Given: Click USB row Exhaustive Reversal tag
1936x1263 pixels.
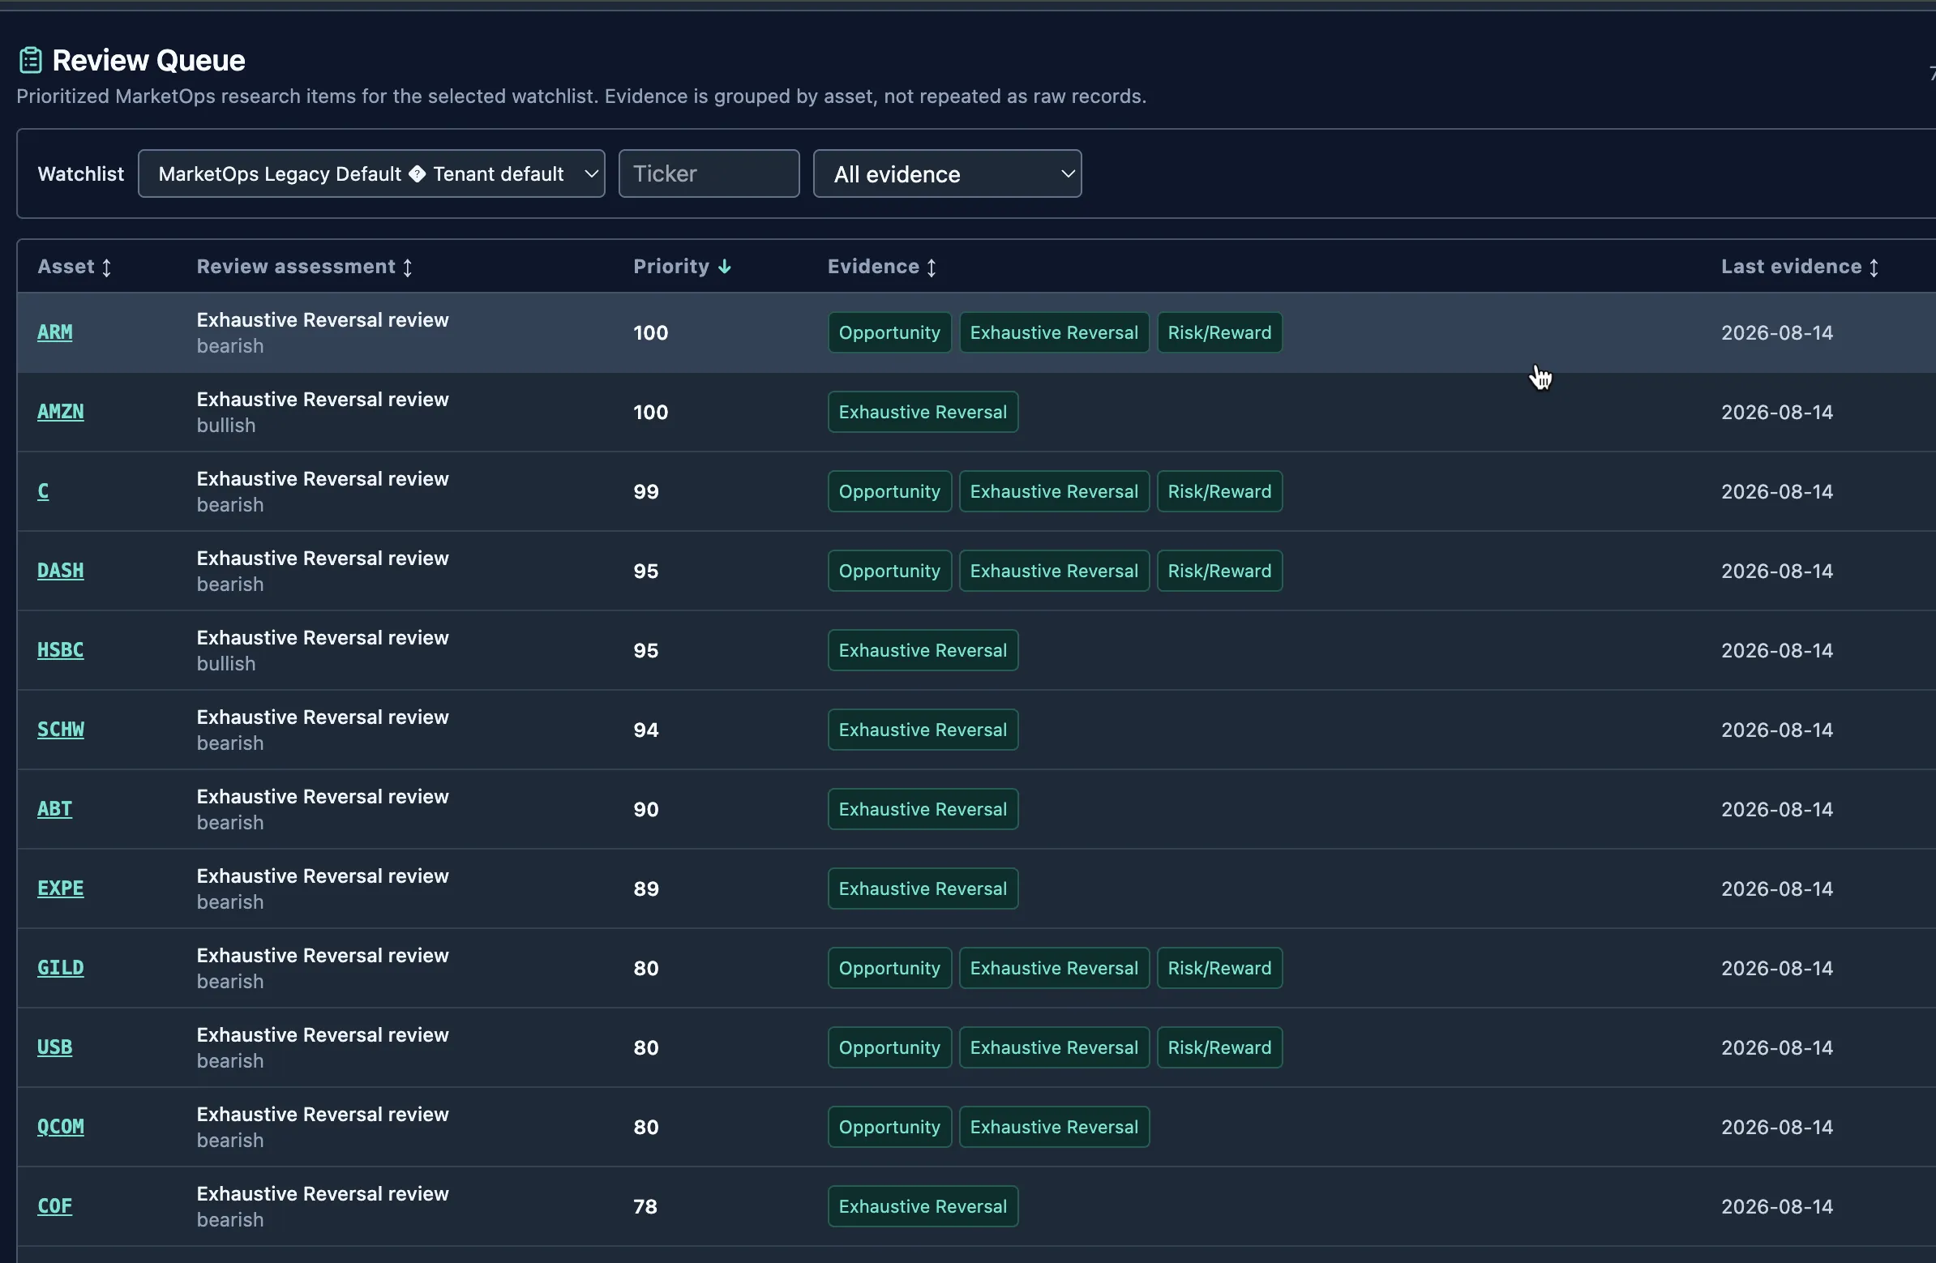Looking at the screenshot, I should click(1053, 1047).
